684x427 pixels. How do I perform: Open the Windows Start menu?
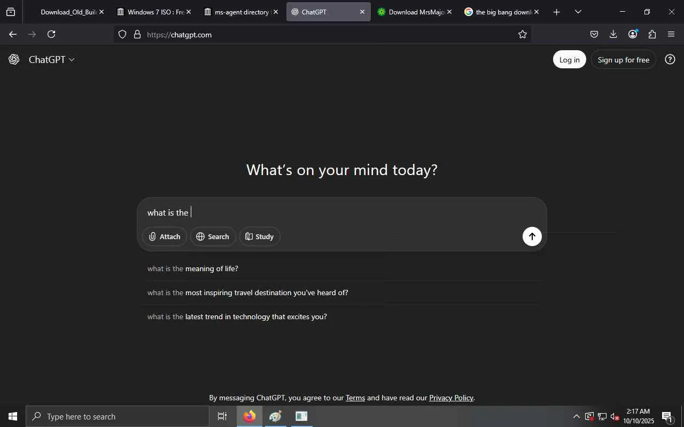pos(13,416)
